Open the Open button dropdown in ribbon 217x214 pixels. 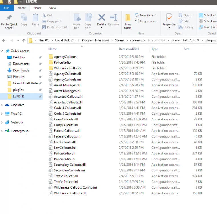[193, 15]
